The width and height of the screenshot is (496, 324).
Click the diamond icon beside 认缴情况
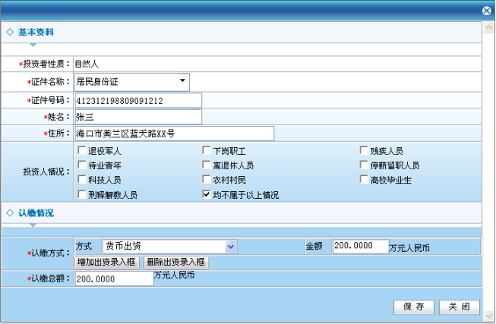pyautogui.click(x=10, y=213)
